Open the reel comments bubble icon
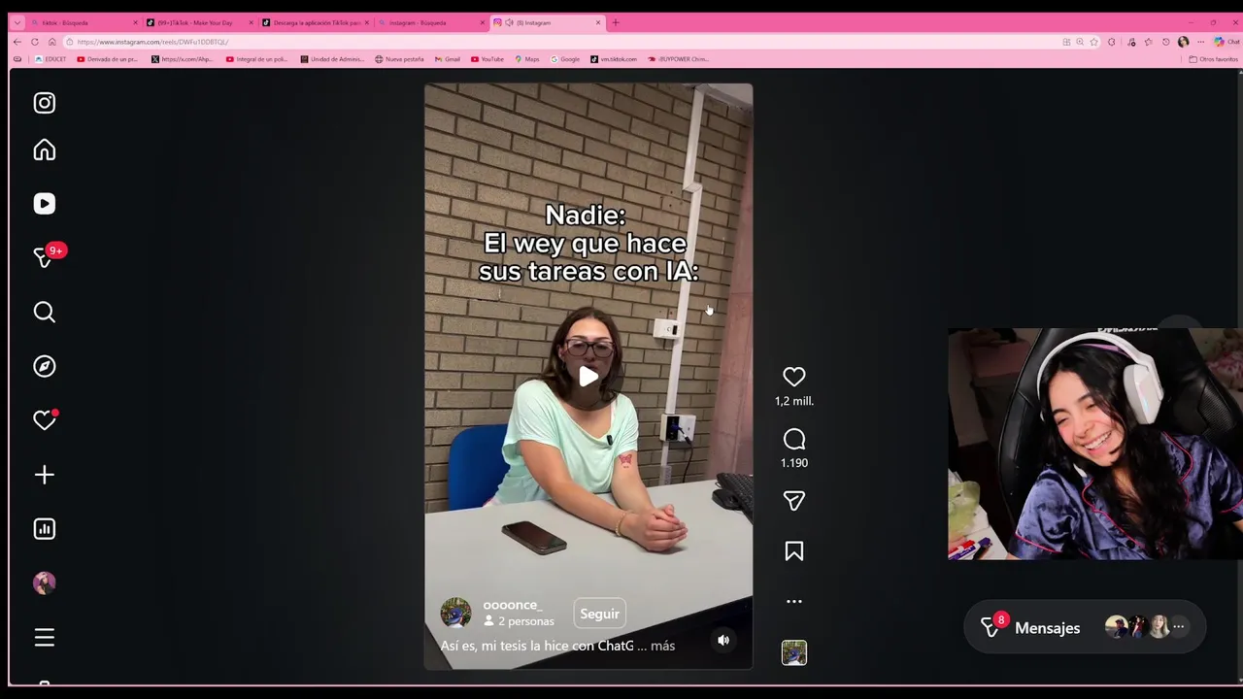 click(794, 439)
